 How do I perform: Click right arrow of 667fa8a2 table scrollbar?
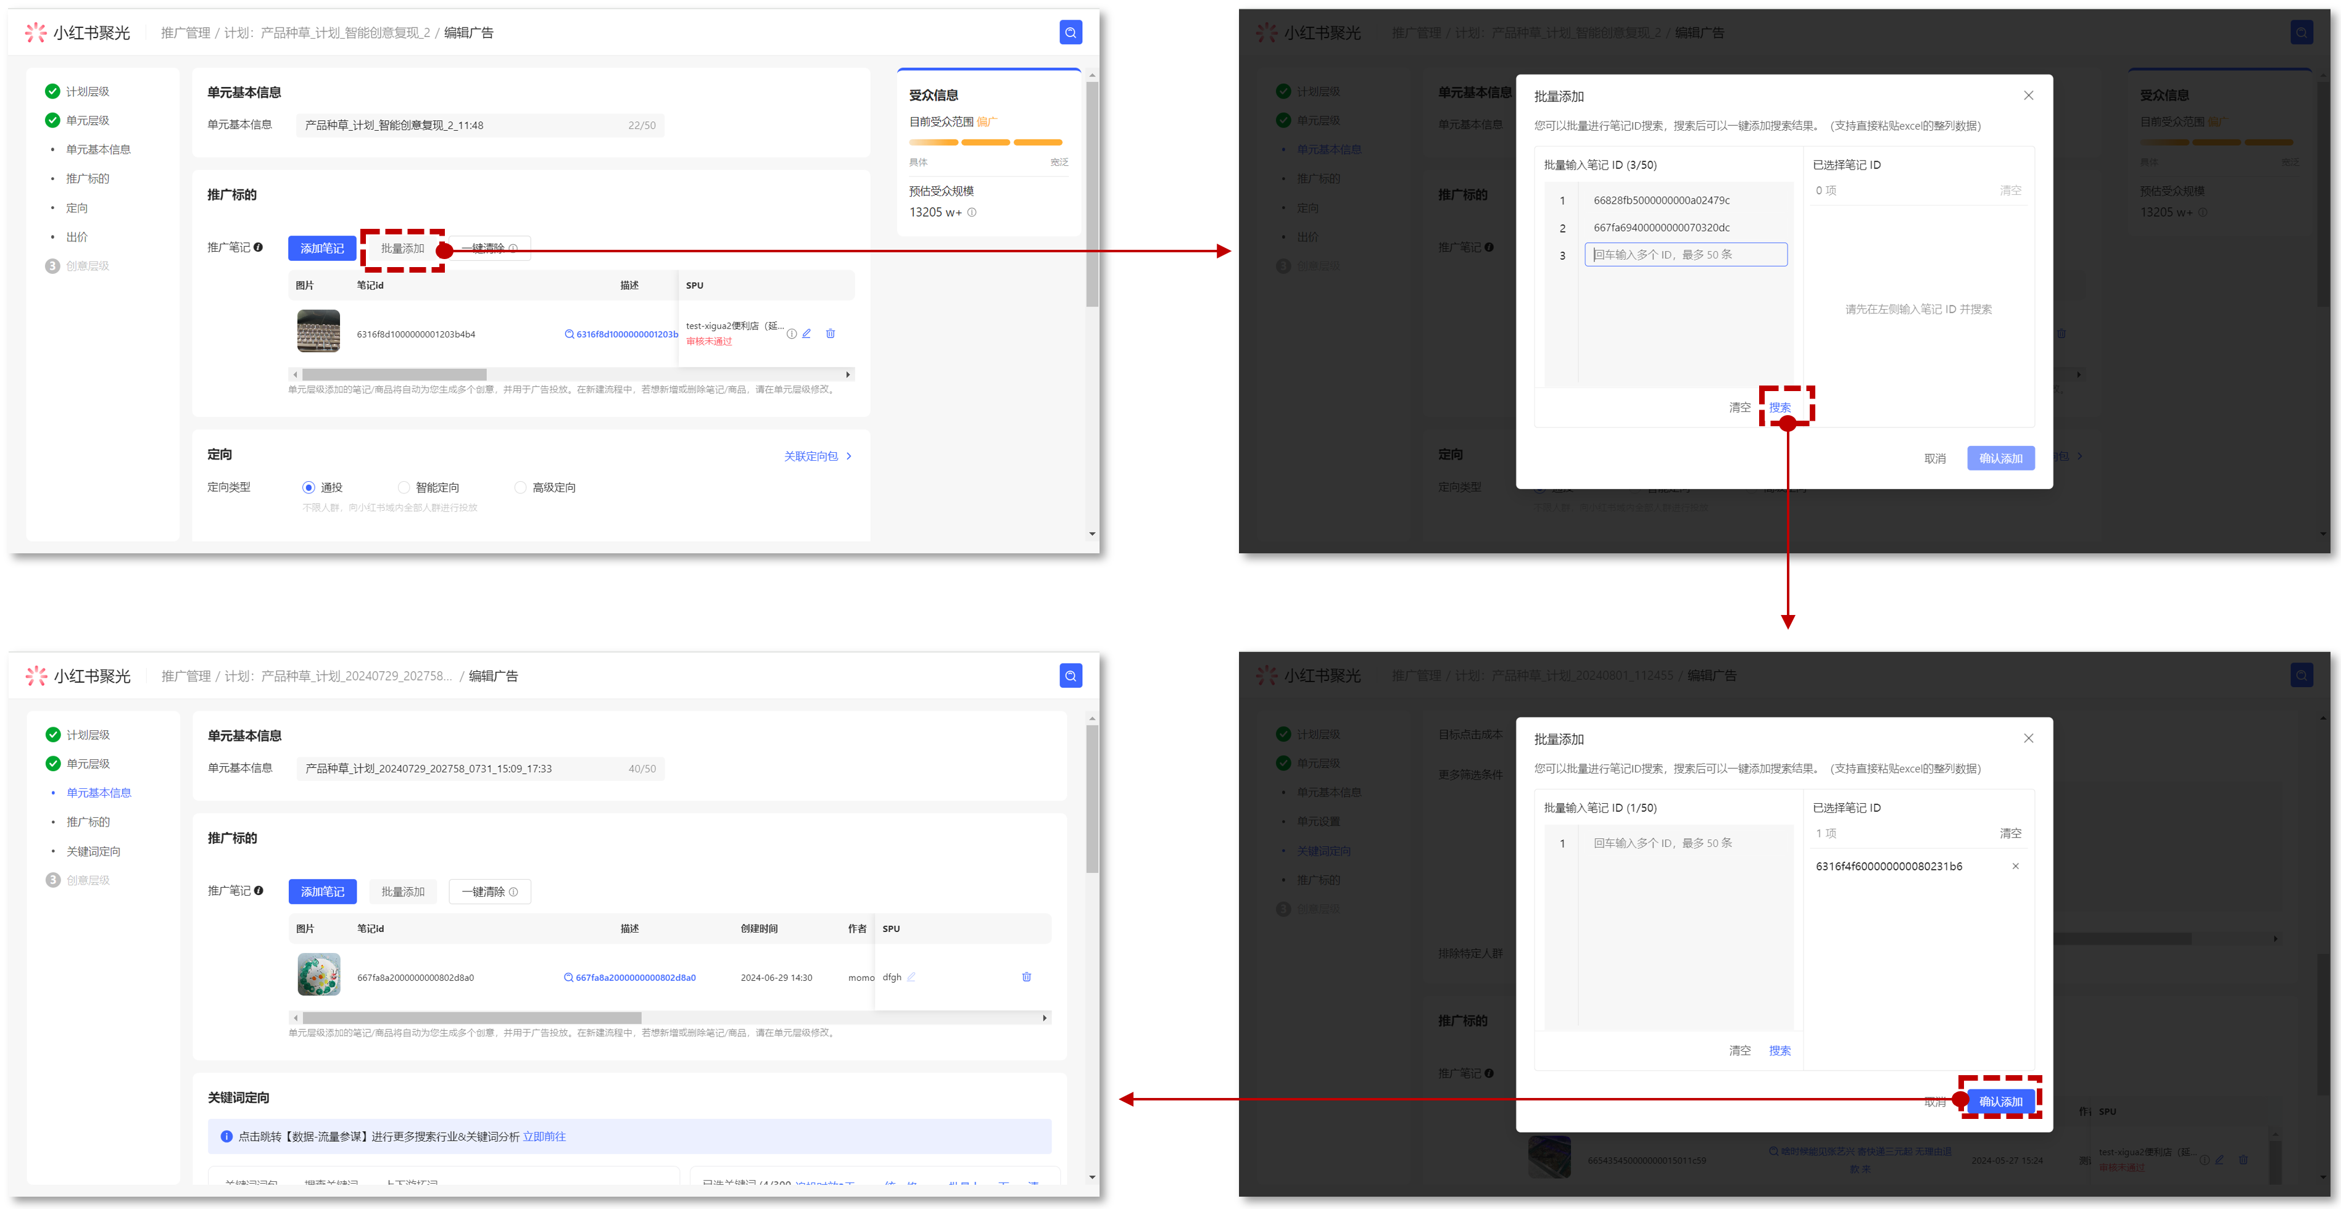[x=1045, y=1018]
